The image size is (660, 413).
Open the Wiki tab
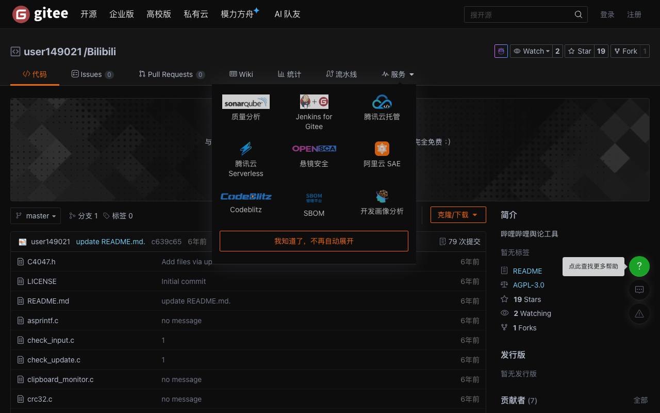click(x=241, y=74)
